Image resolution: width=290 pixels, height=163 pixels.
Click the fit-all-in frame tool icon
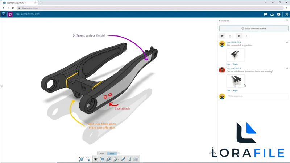pos(102,159)
